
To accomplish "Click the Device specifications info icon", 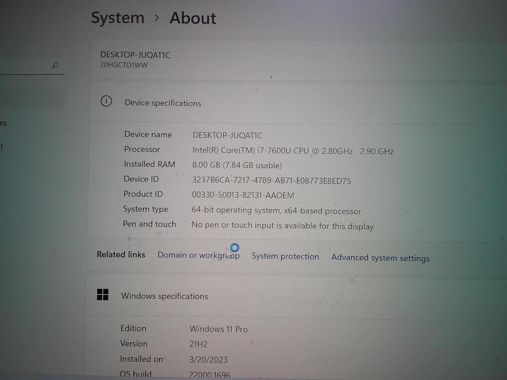I will pos(106,101).
